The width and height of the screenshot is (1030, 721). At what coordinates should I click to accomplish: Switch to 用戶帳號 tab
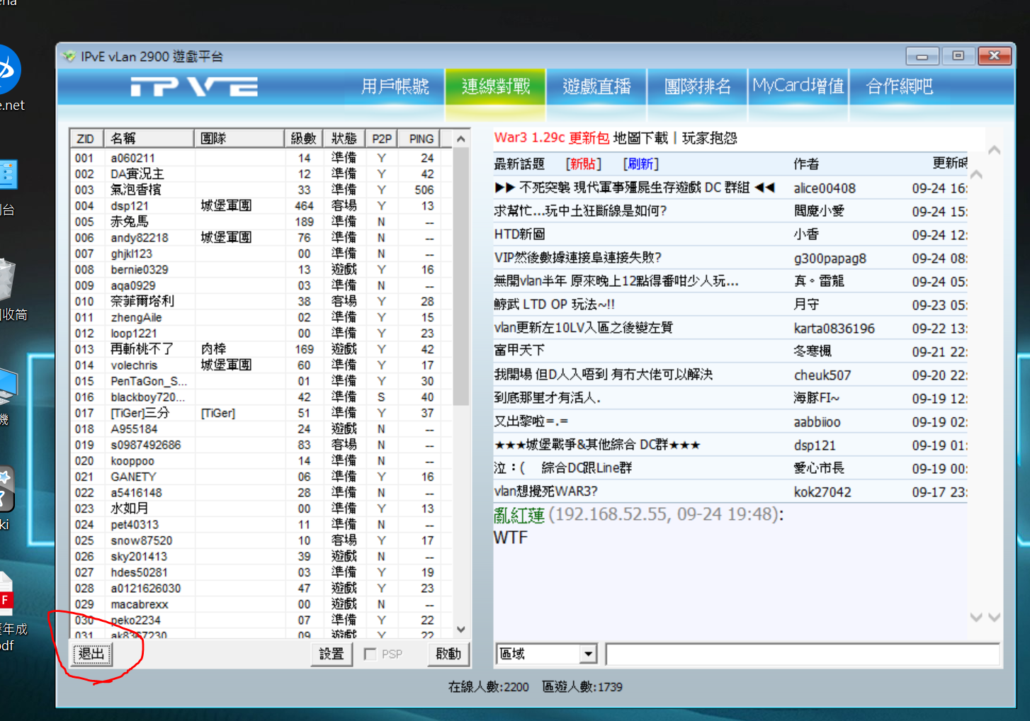(x=395, y=86)
